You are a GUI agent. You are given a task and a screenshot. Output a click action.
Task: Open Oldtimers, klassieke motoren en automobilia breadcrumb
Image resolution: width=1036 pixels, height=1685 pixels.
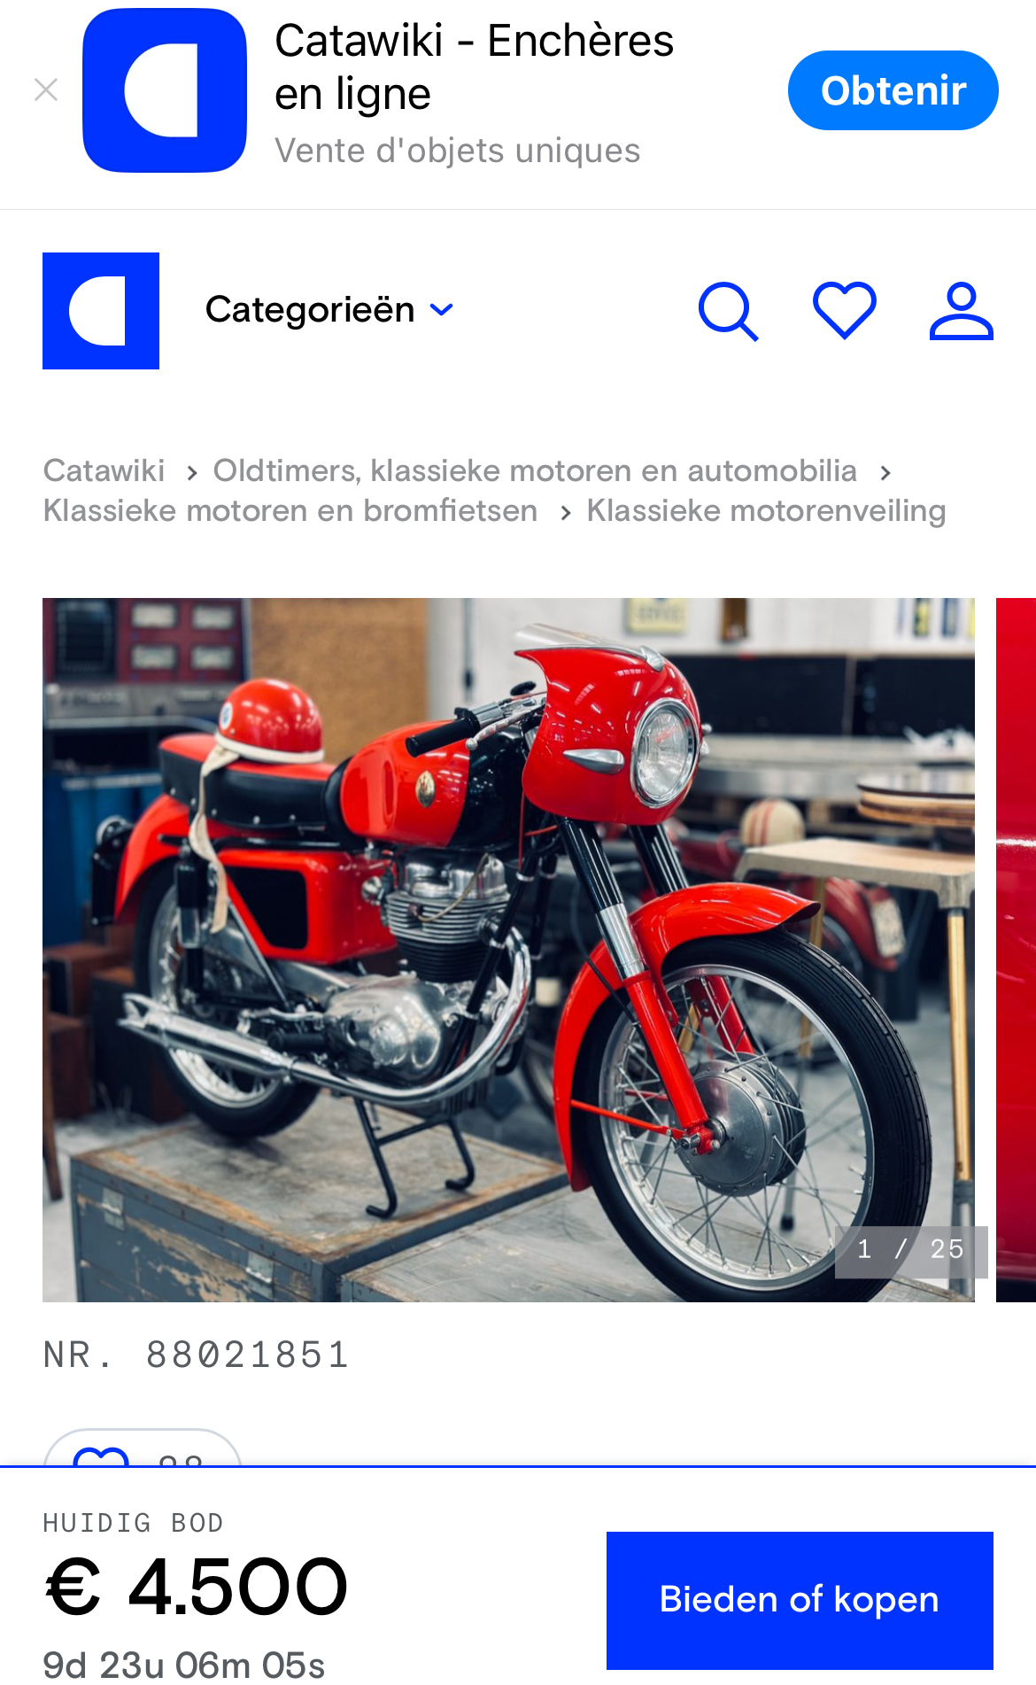[535, 470]
